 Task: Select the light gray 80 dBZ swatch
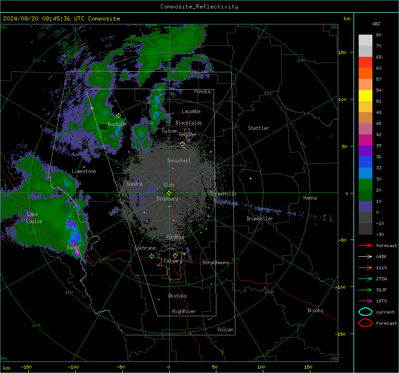[365, 40]
